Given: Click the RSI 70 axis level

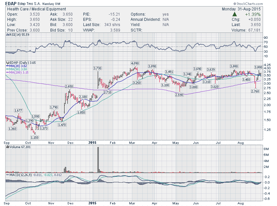Looking at the screenshot, I should tap(266, 42).
